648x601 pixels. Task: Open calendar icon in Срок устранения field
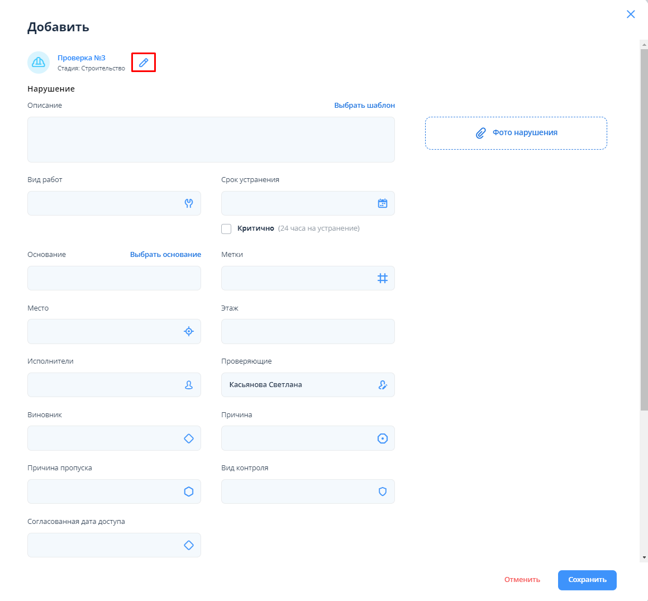coord(383,203)
